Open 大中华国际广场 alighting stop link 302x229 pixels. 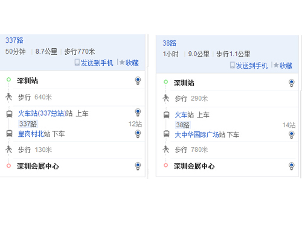[197, 134]
